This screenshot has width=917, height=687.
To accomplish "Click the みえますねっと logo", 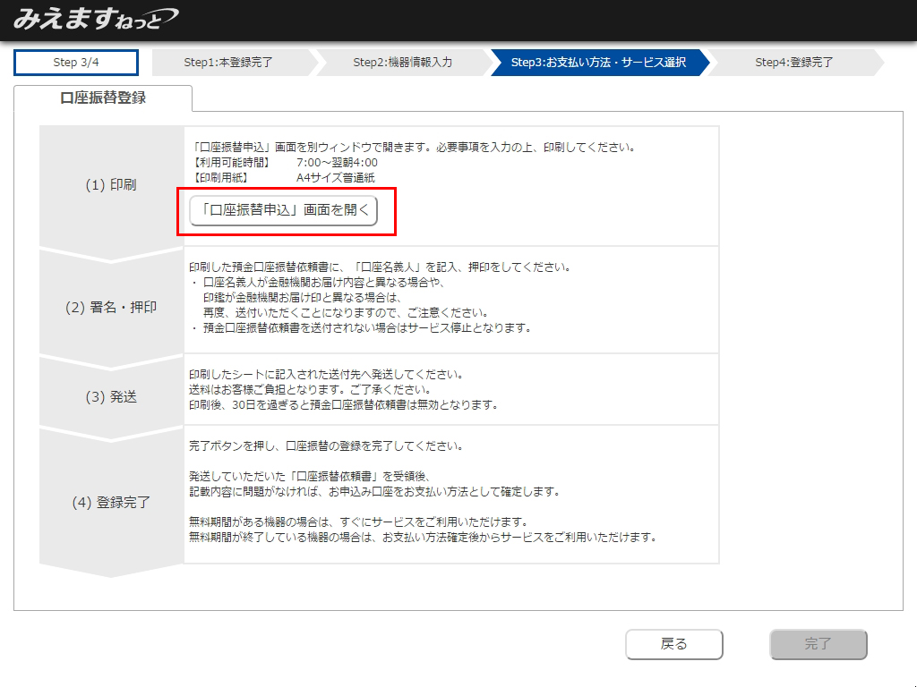I will [95, 19].
